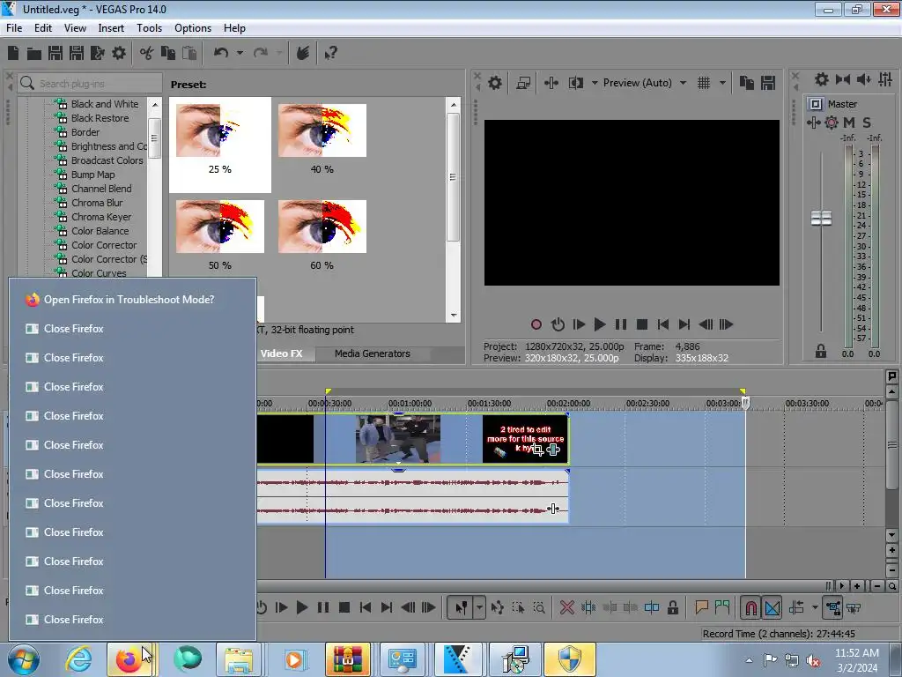Select the Envelope edit tool
Viewport: 902px width, 677px height.
pos(497,607)
